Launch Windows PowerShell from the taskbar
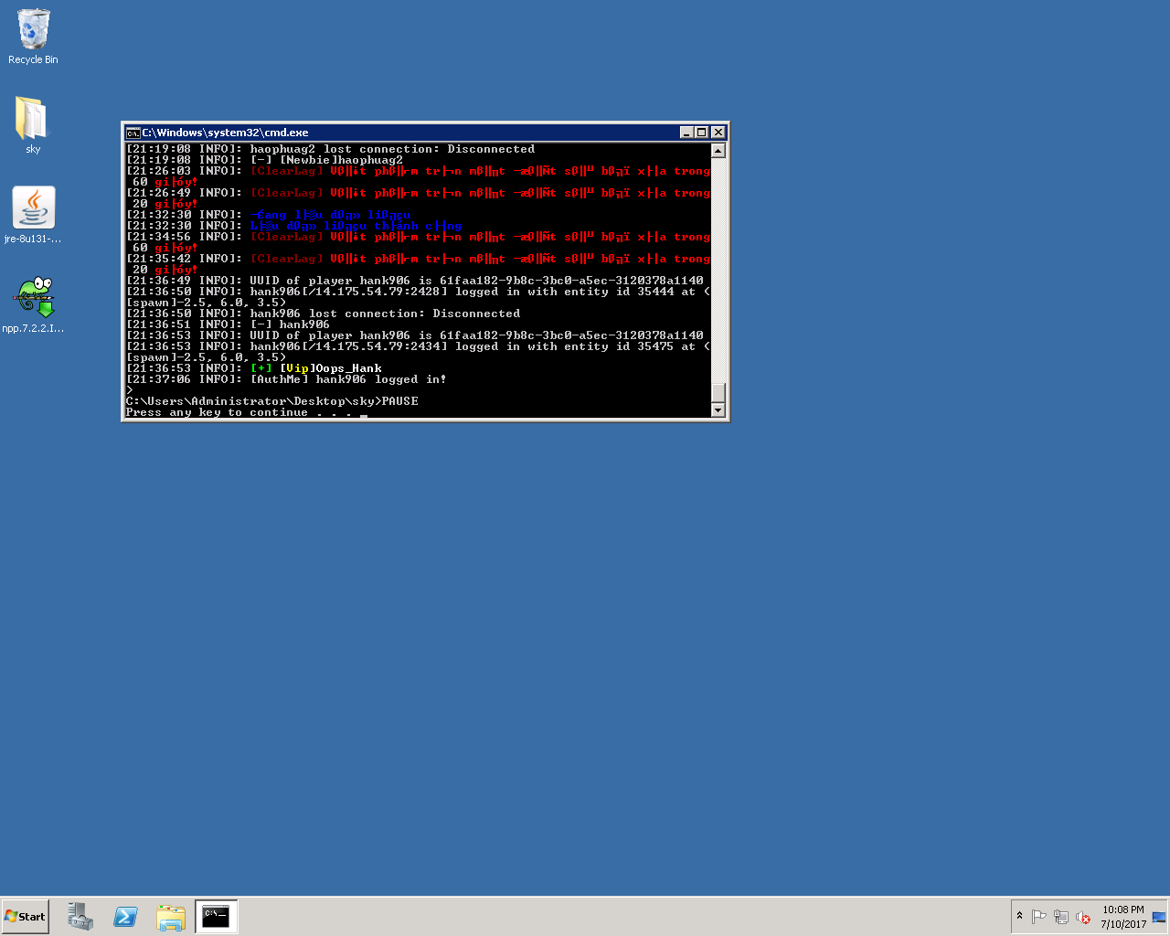 (x=125, y=917)
